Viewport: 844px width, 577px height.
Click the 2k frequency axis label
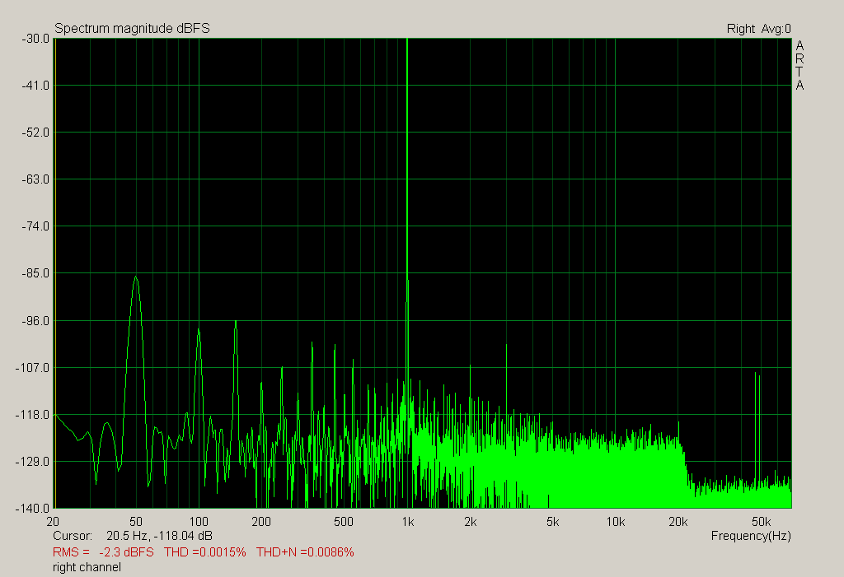471,522
